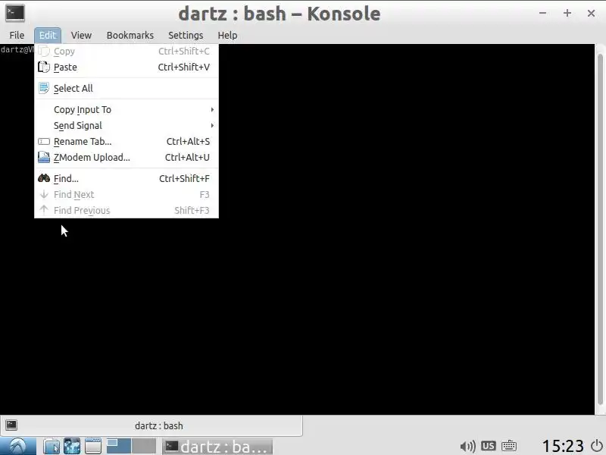This screenshot has height=455, width=606.
Task: Launch the file manager from taskbar
Action: [x=52, y=447]
